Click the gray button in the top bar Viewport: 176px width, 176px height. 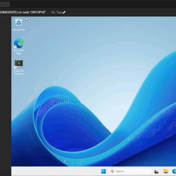[5, 4]
